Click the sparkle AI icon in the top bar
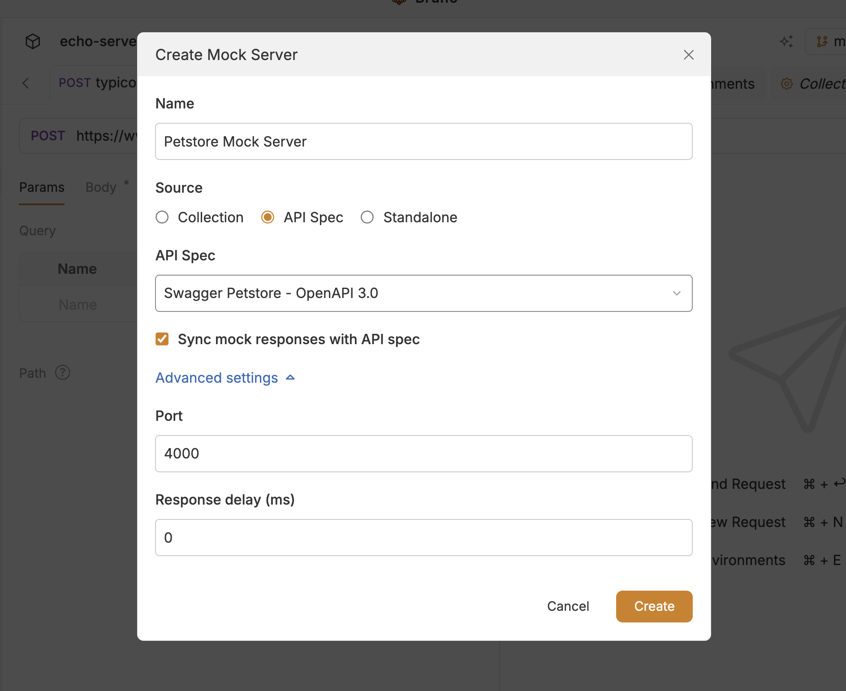 point(786,41)
